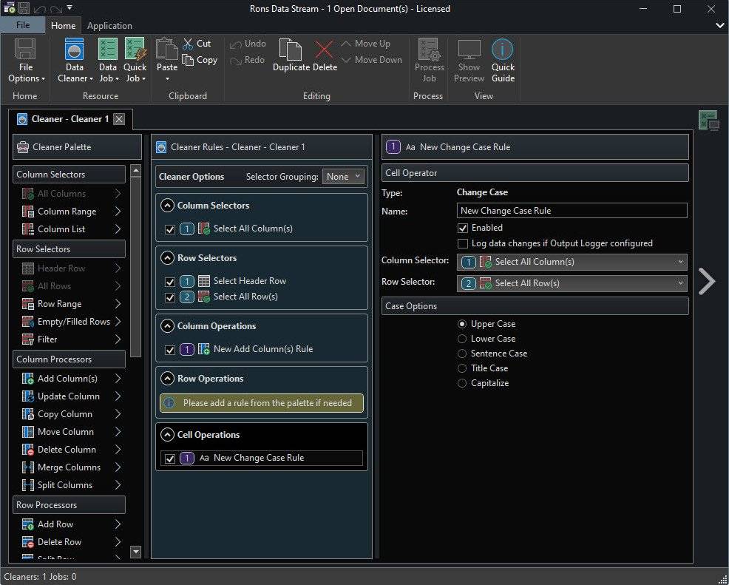Click the Data Cleaner ribbon icon
Image resolution: width=729 pixels, height=585 pixels.
(x=74, y=50)
